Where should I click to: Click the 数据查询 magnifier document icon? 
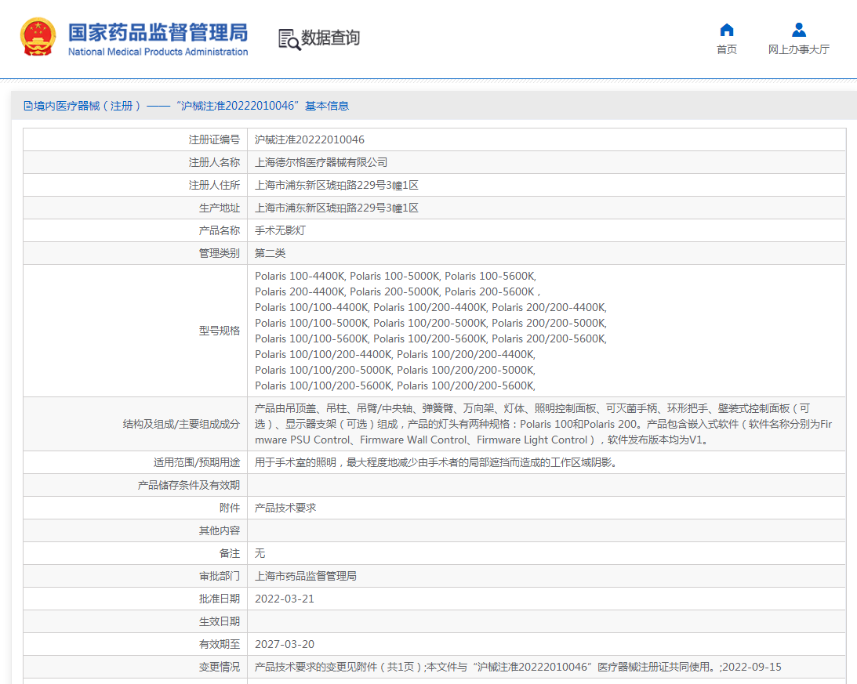click(289, 38)
